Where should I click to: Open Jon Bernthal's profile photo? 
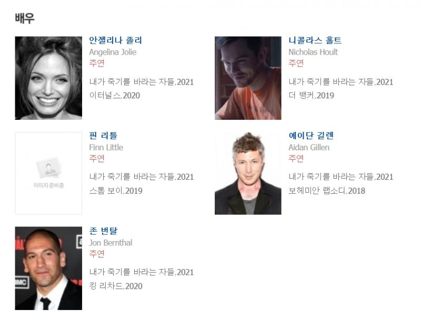click(48, 268)
